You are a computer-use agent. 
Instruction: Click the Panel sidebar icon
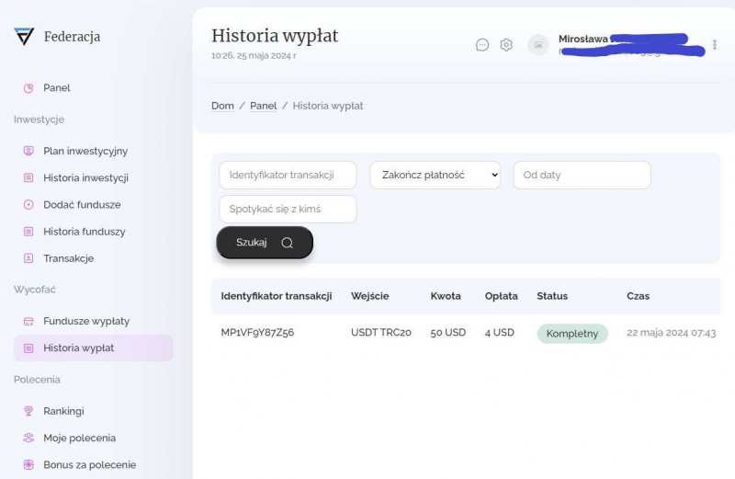(x=28, y=88)
